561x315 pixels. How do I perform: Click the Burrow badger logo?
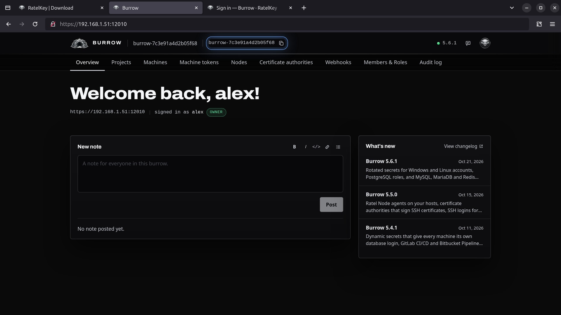click(79, 43)
